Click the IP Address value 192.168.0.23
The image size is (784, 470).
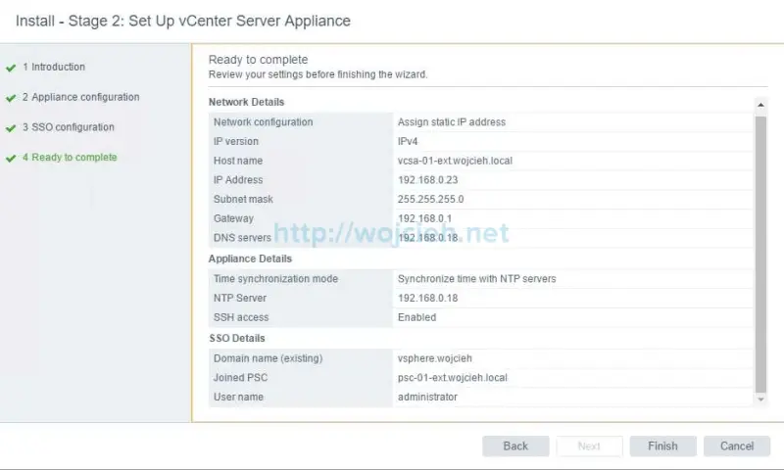tap(427, 180)
